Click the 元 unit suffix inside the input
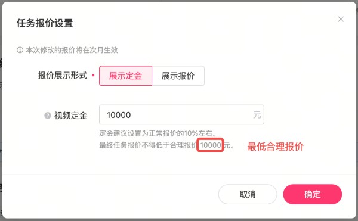 [x=257, y=115]
